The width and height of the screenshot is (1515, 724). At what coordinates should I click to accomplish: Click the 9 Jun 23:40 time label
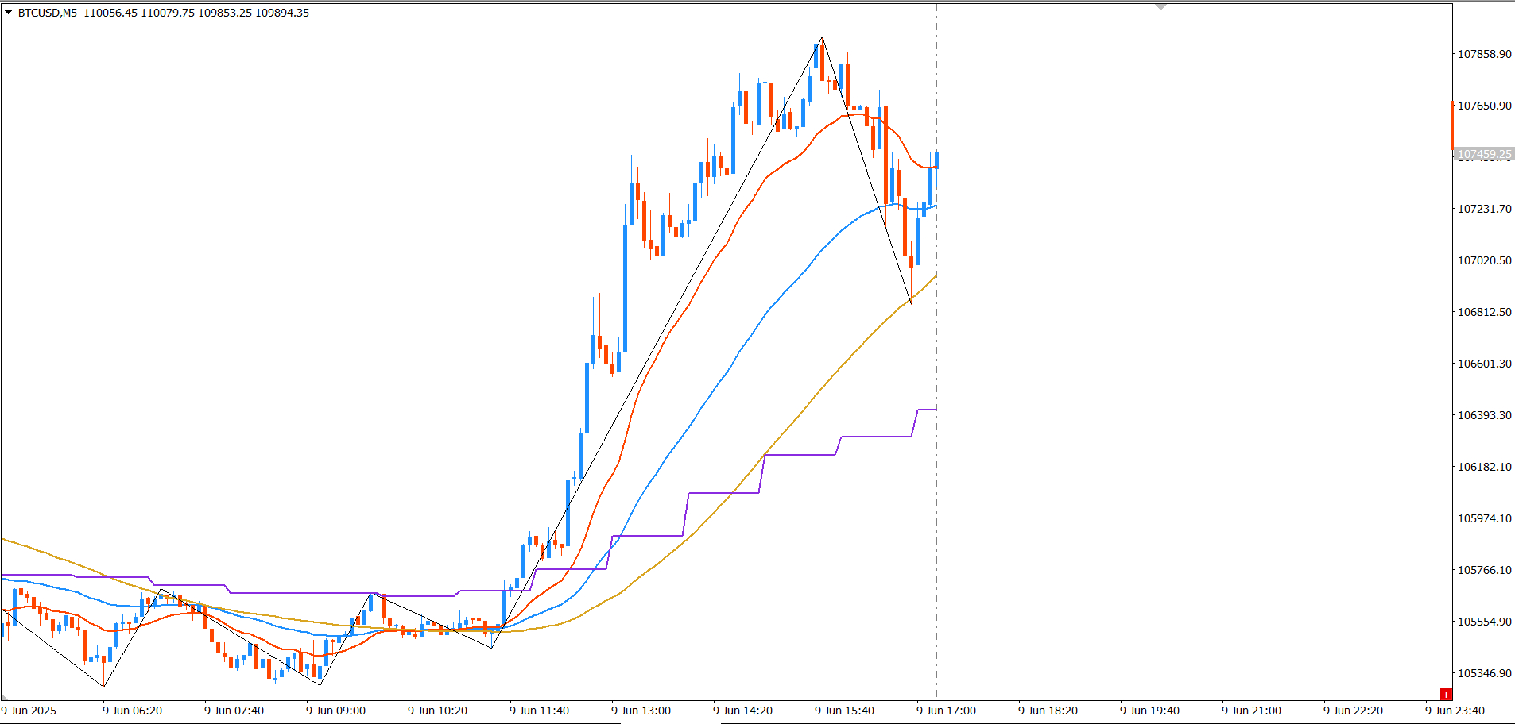pos(1455,711)
